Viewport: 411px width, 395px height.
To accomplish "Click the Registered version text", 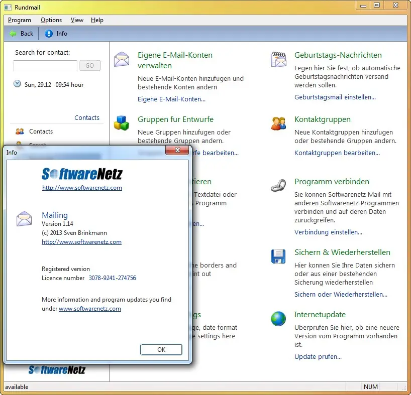I will tap(66, 269).
